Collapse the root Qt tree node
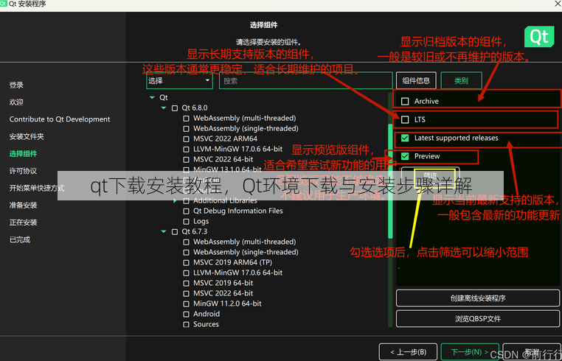The width and height of the screenshot is (562, 361). (x=153, y=97)
